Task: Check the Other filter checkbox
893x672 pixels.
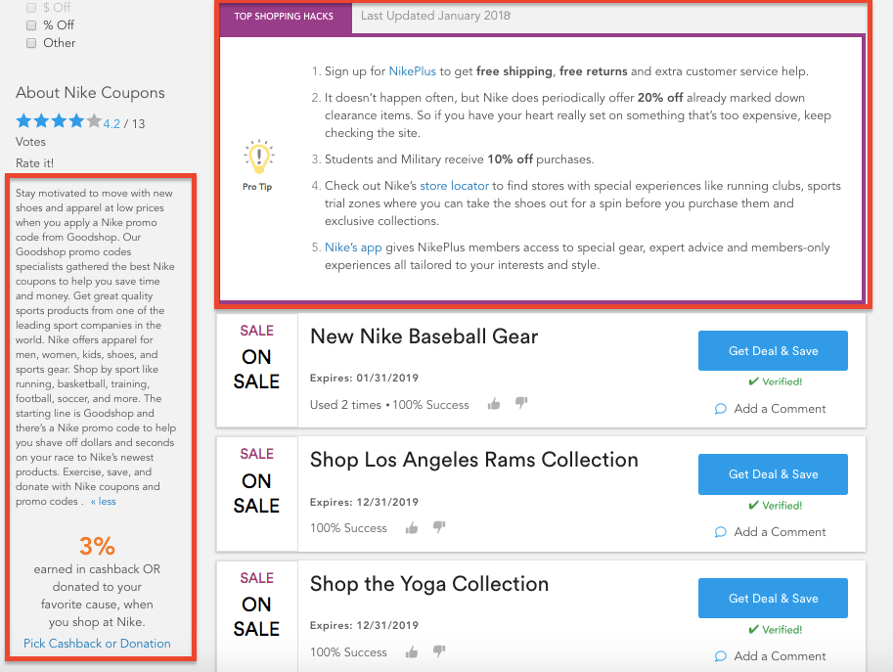Action: pos(31,43)
